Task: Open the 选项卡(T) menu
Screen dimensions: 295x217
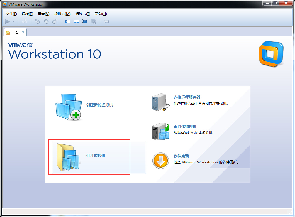Action: (x=83, y=14)
